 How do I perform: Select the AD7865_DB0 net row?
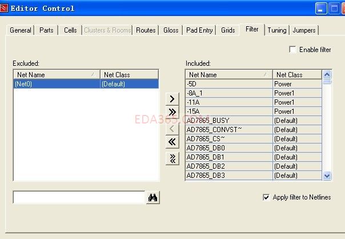point(254,148)
